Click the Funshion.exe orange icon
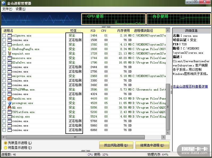212x158 pixels. click(10, 98)
